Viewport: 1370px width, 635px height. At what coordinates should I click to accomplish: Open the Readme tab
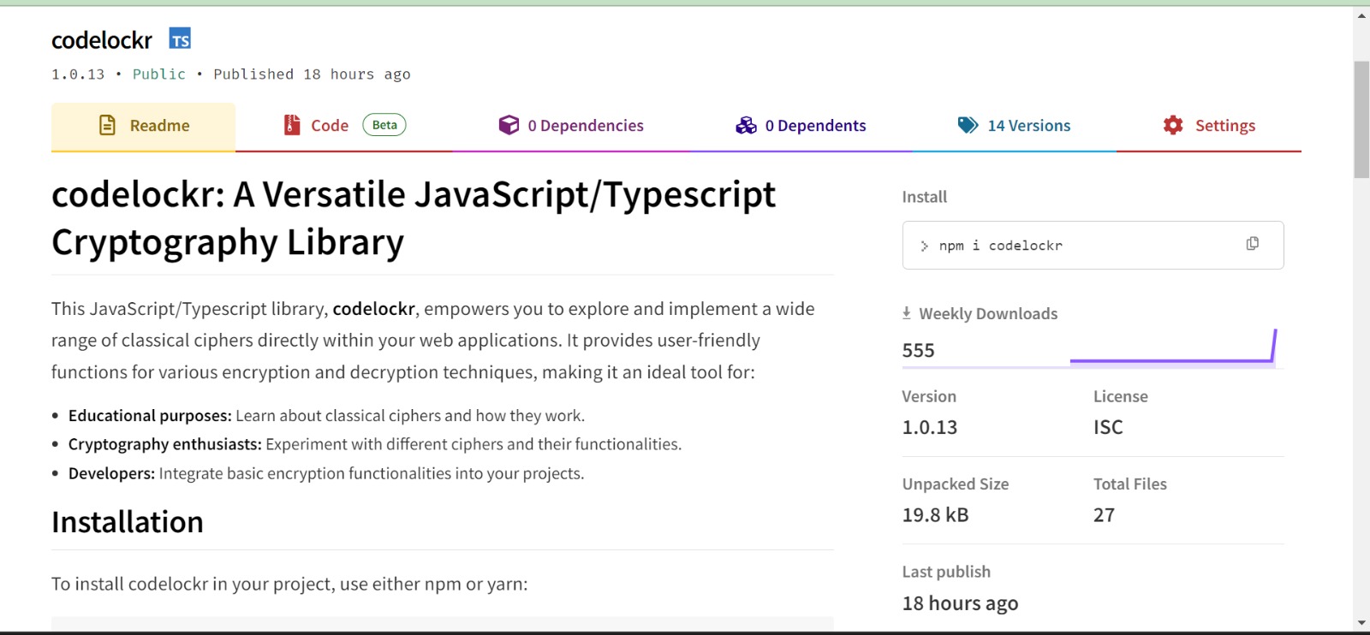point(143,127)
